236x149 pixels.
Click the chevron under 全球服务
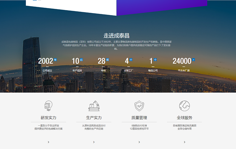185,142
